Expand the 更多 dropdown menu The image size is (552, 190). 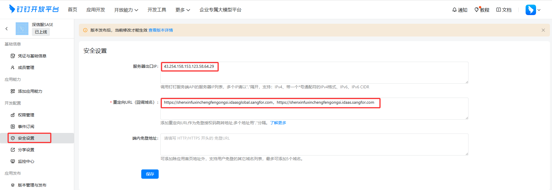tap(182, 10)
